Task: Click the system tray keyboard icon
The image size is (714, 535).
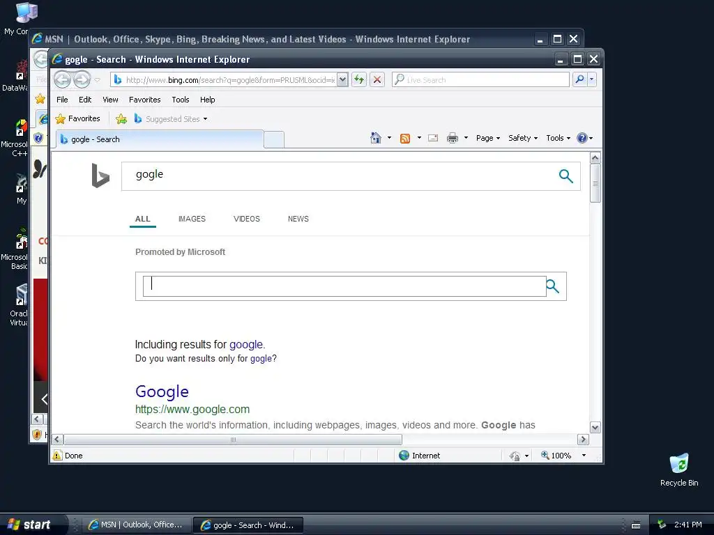Action: pyautogui.click(x=636, y=525)
